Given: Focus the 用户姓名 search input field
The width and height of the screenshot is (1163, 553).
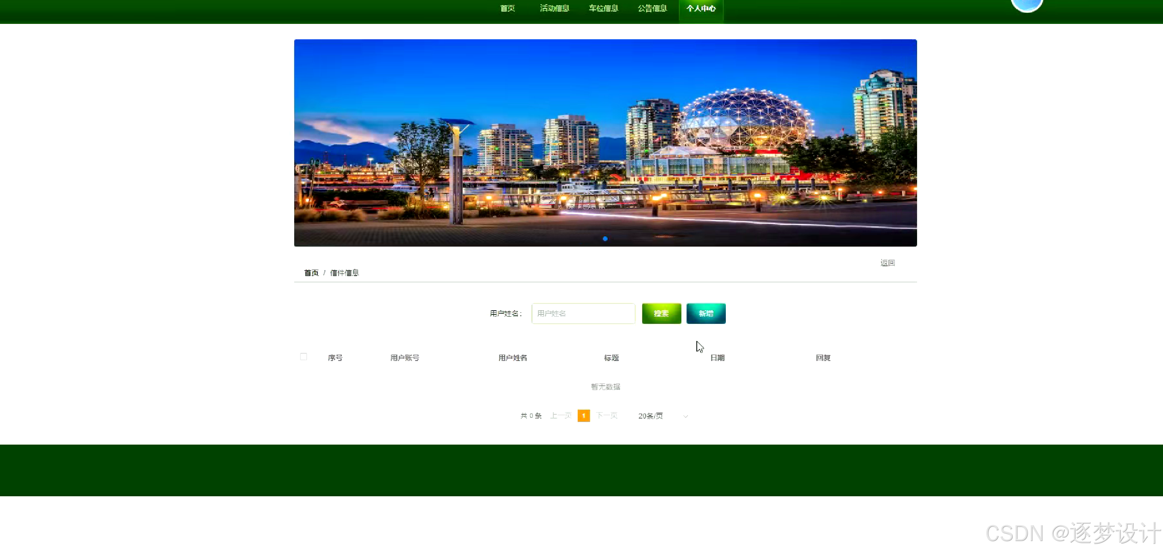Looking at the screenshot, I should [583, 314].
